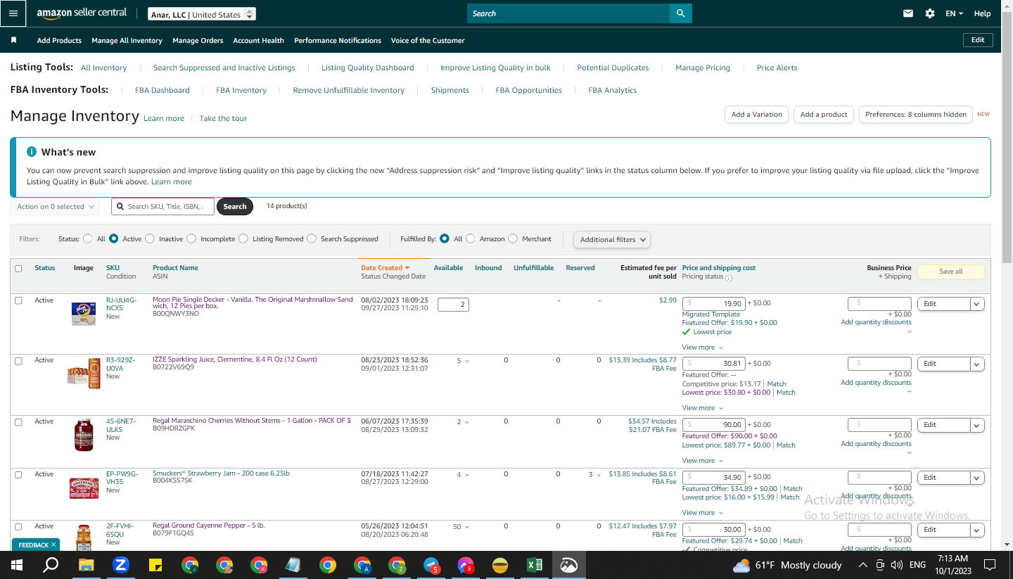Image resolution: width=1013 pixels, height=579 pixels.
Task: Open Telegram from the taskbar
Action: [431, 565]
